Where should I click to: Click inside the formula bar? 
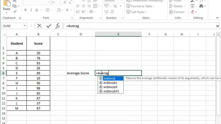140,26
